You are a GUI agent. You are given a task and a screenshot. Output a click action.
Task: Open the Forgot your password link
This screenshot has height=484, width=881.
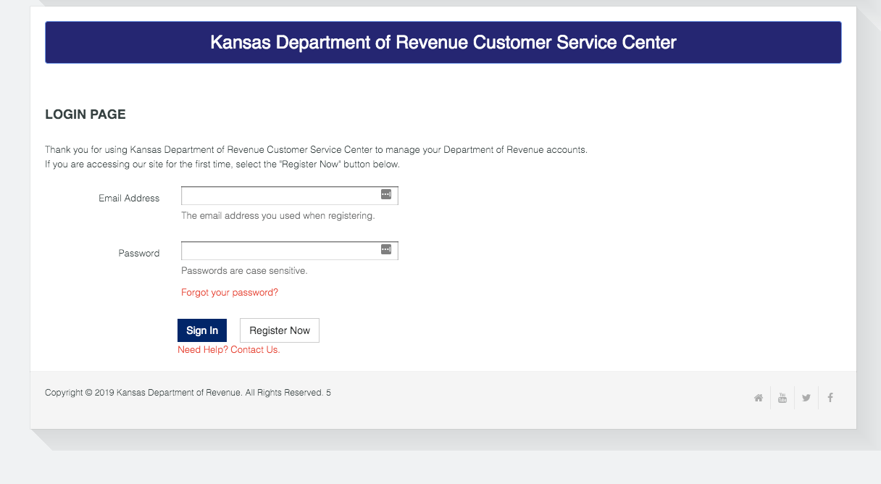[x=230, y=293]
